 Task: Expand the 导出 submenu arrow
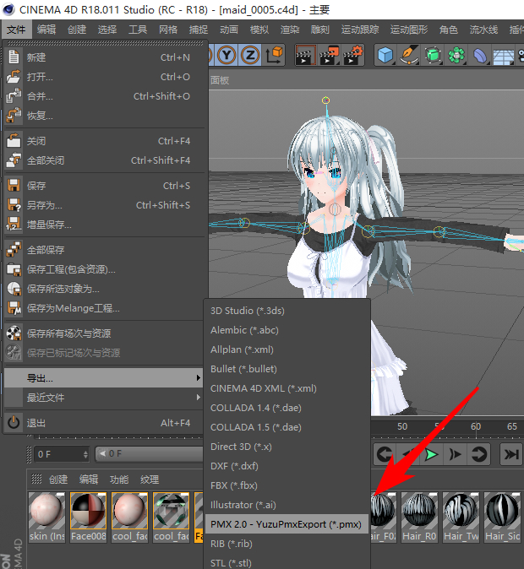pyautogui.click(x=198, y=377)
